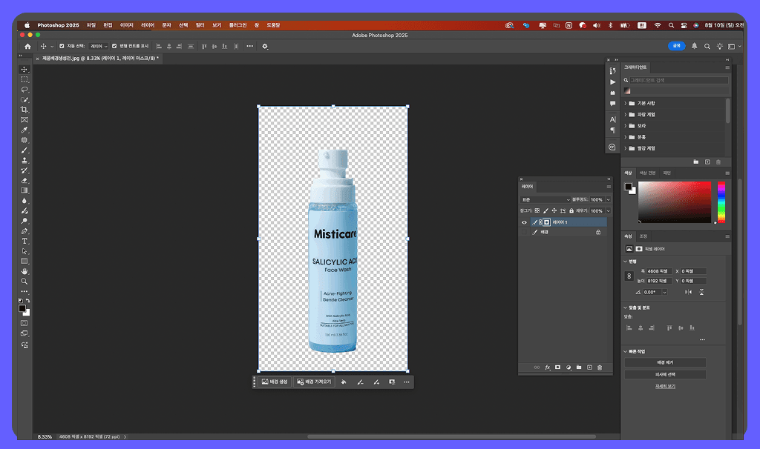The width and height of the screenshot is (760, 449).
Task: Open the Actions panel play icon
Action: point(612,82)
